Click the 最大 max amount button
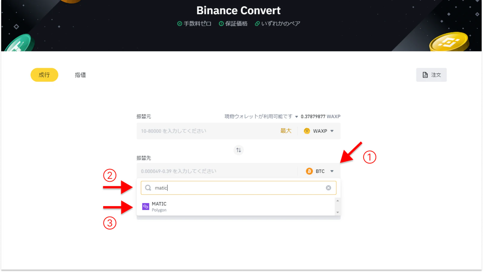Screen dimensions: 483x272 tap(286, 131)
